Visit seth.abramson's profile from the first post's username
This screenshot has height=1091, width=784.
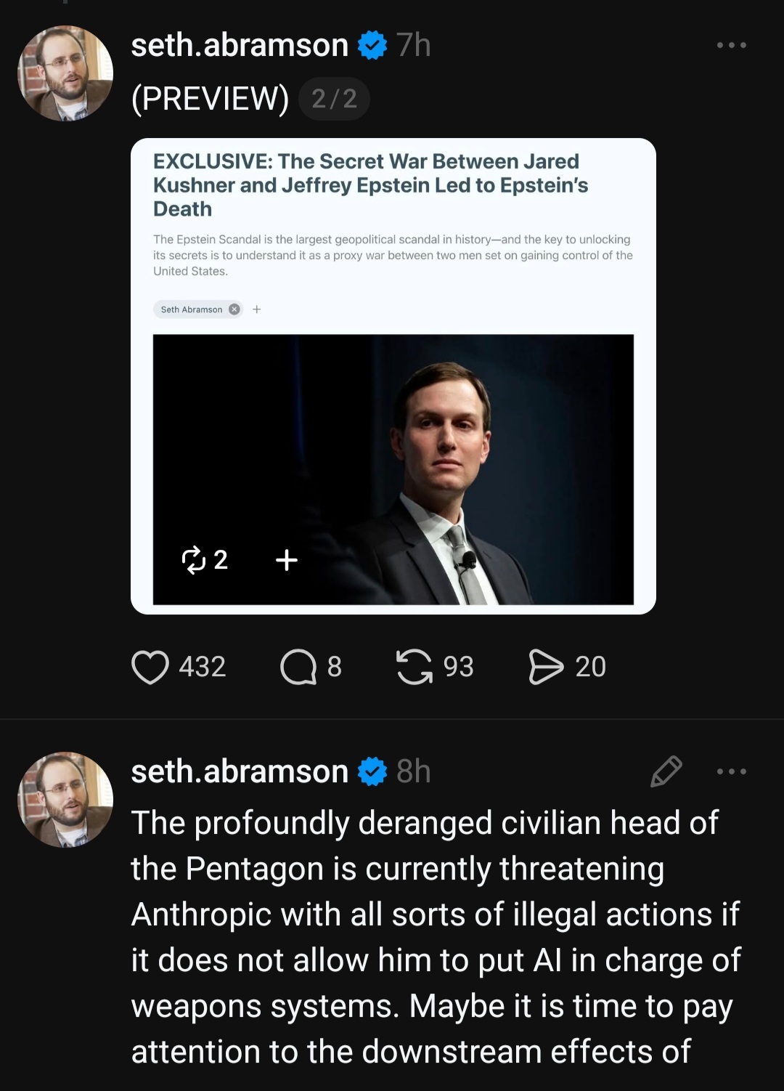pos(240,45)
